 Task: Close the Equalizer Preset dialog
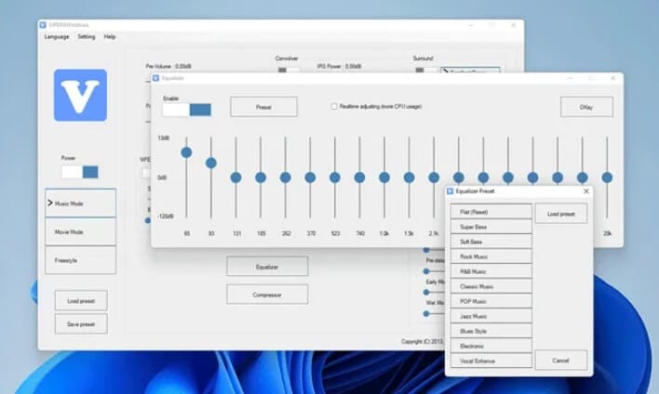point(586,191)
